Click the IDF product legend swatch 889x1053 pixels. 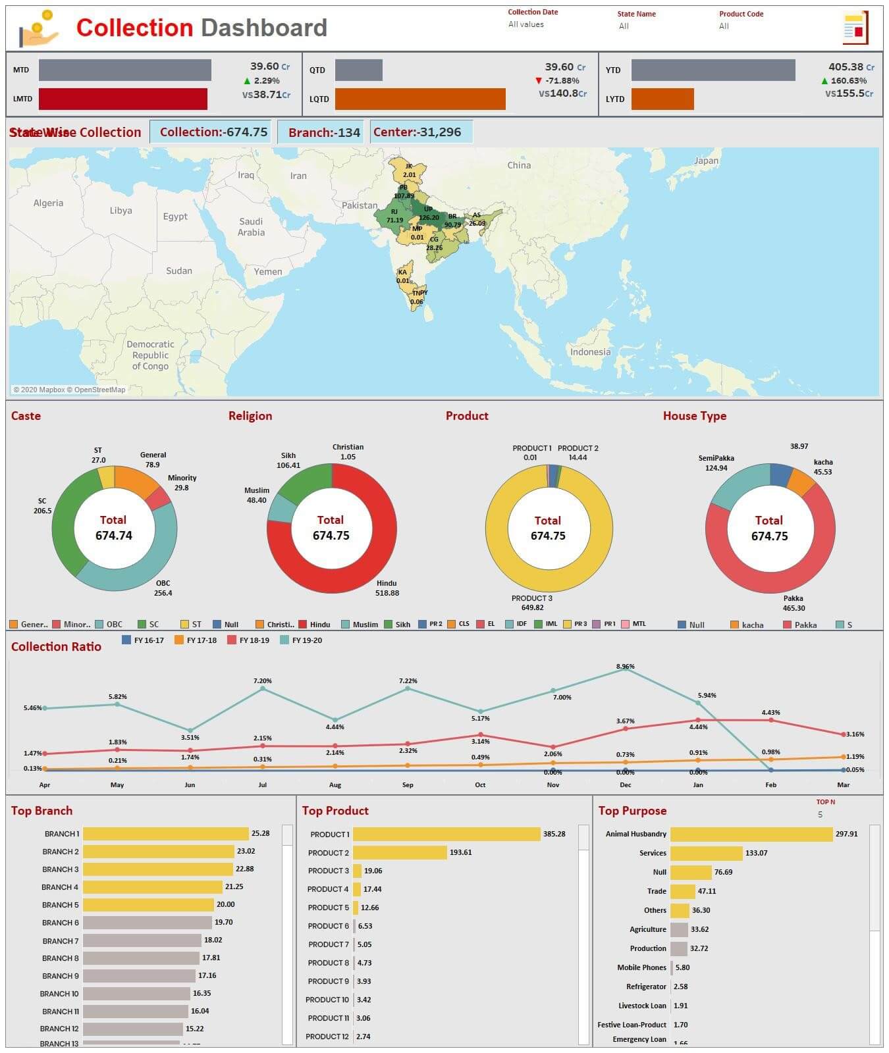(510, 624)
